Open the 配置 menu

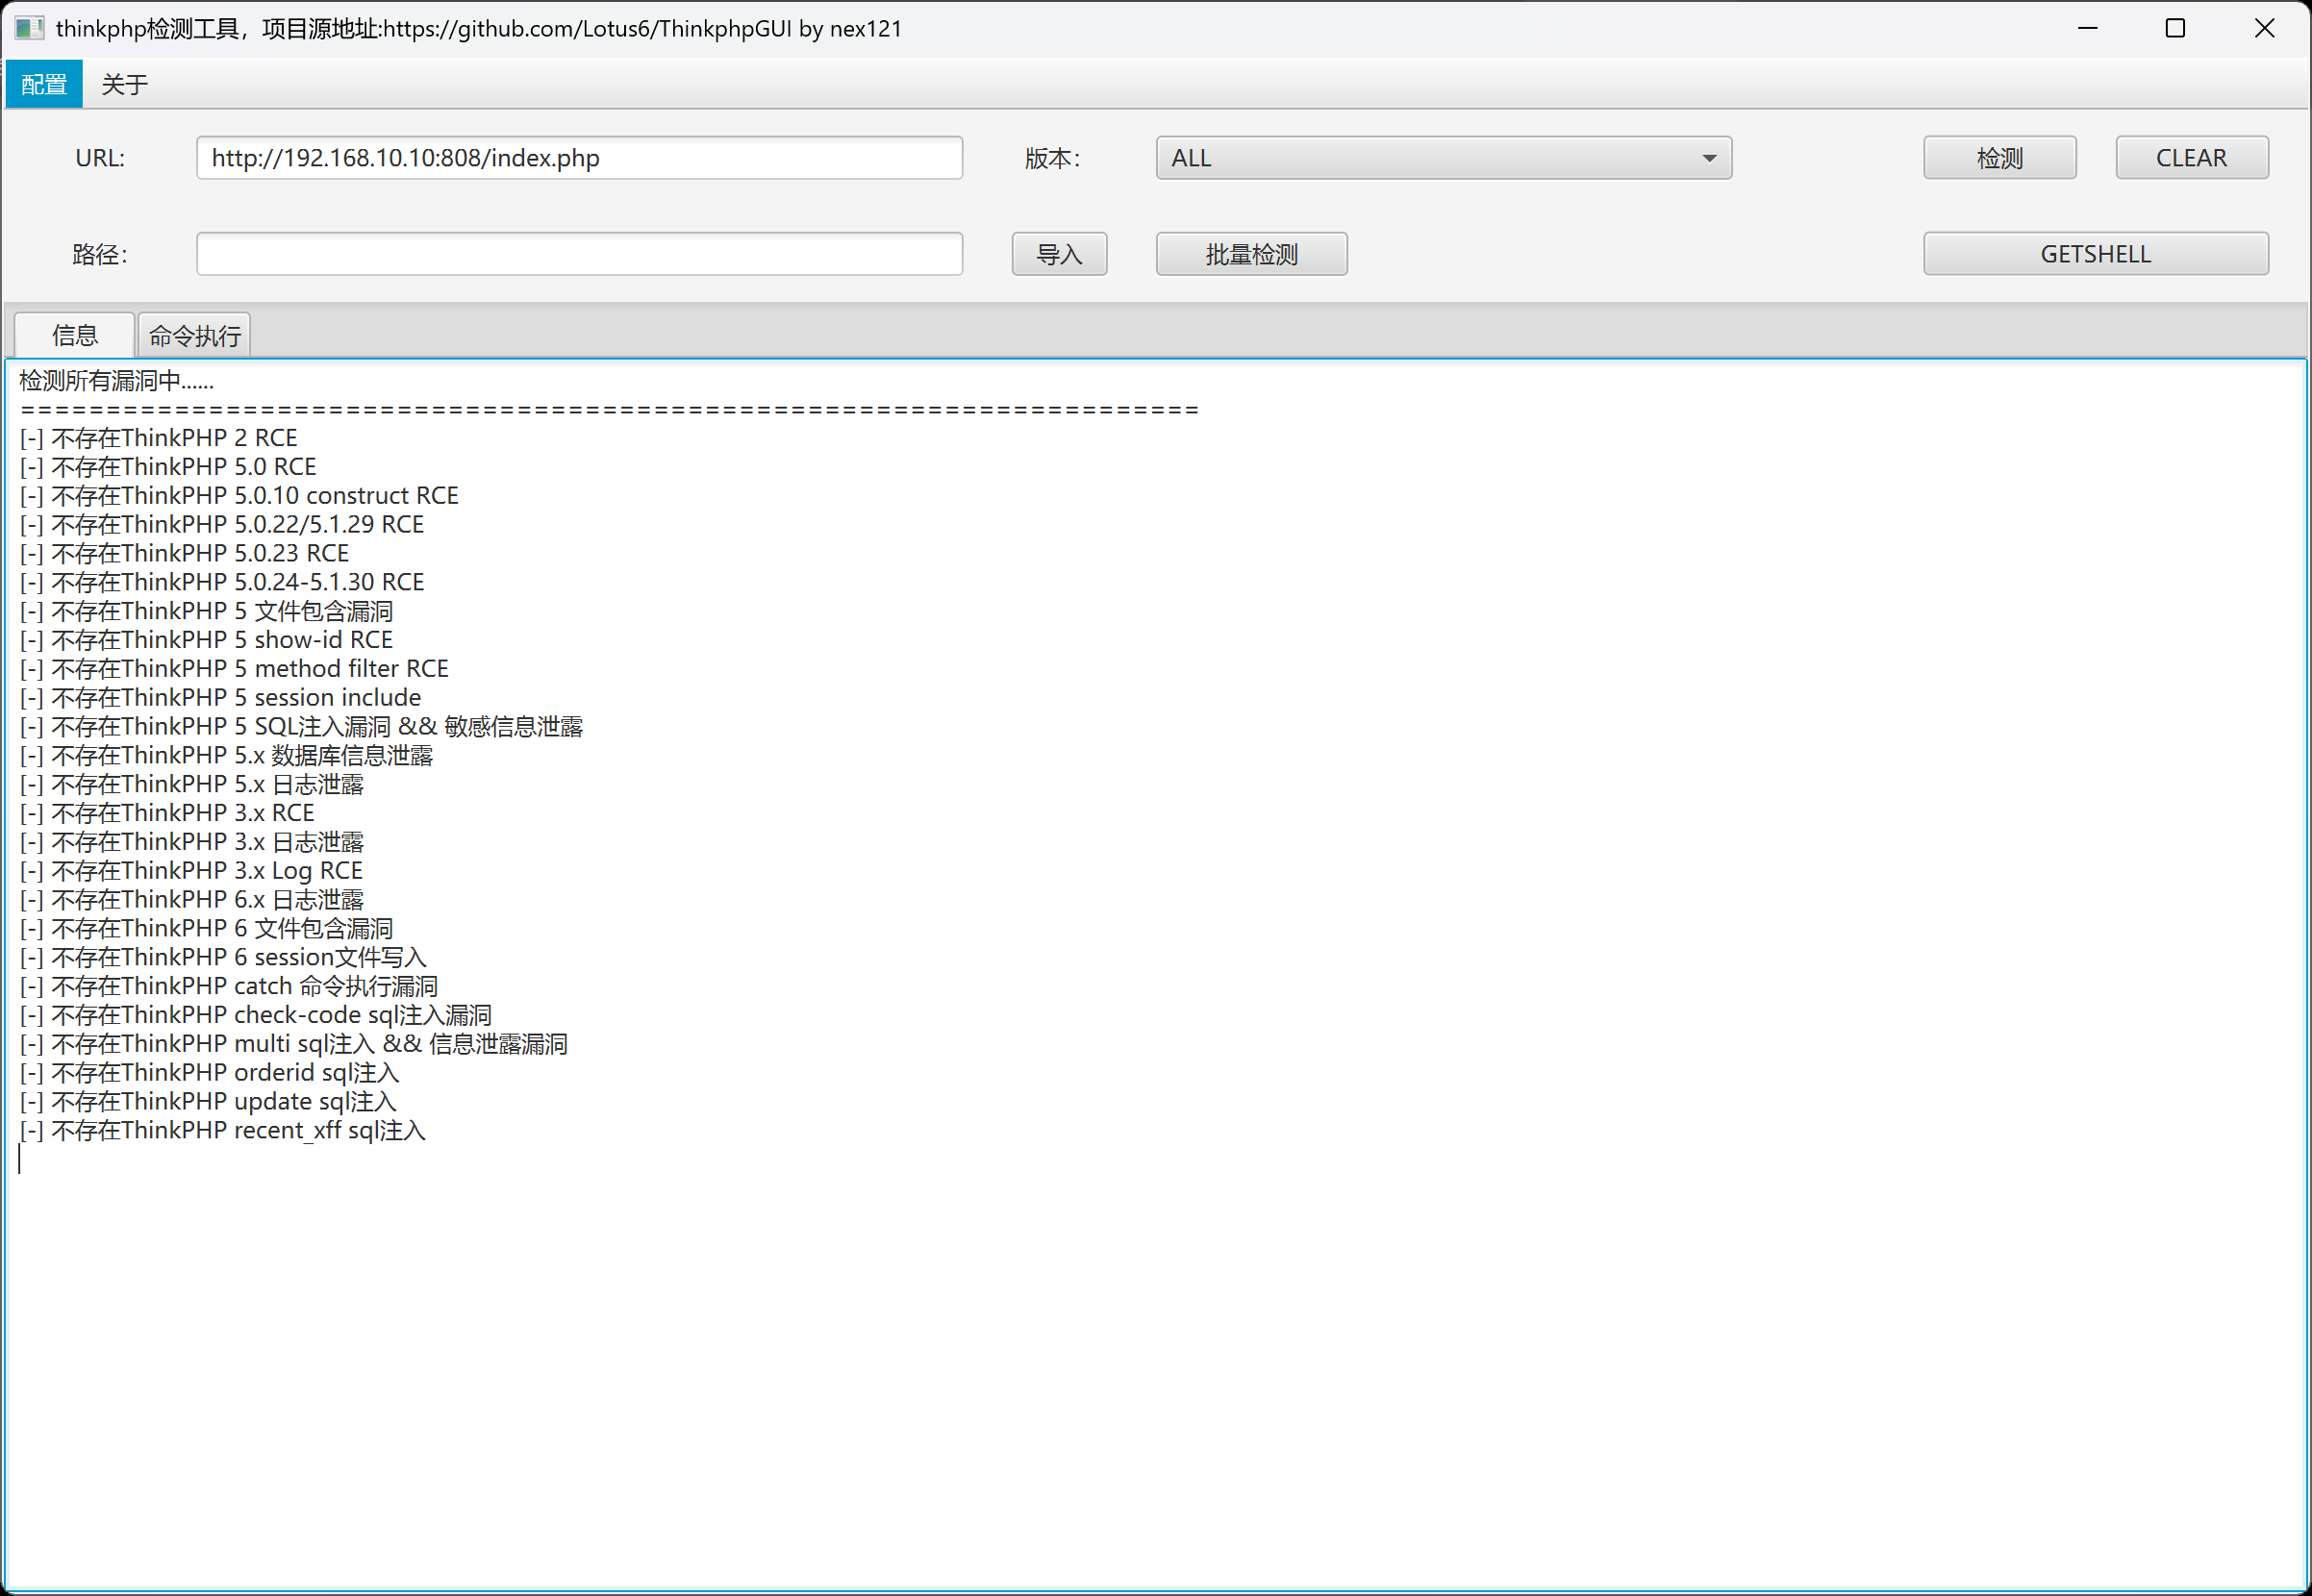pos(44,84)
